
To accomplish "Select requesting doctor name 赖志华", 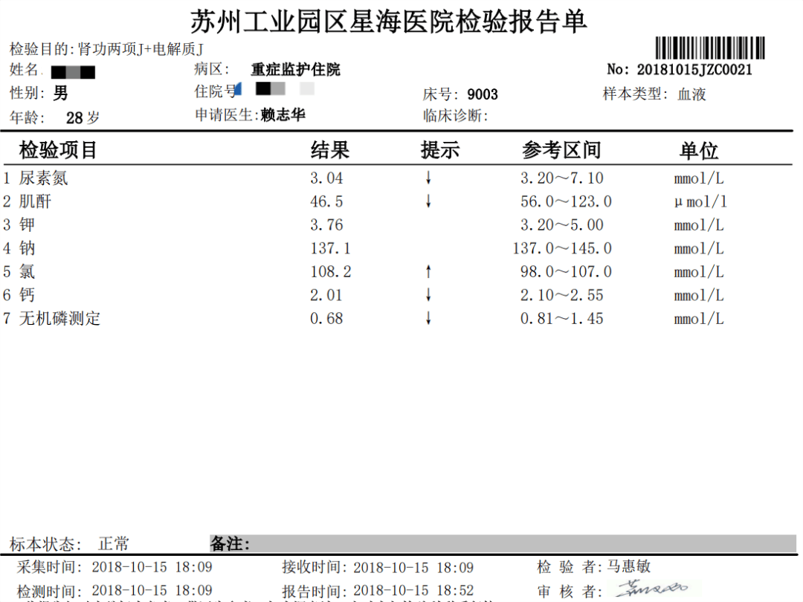I will point(283,114).
